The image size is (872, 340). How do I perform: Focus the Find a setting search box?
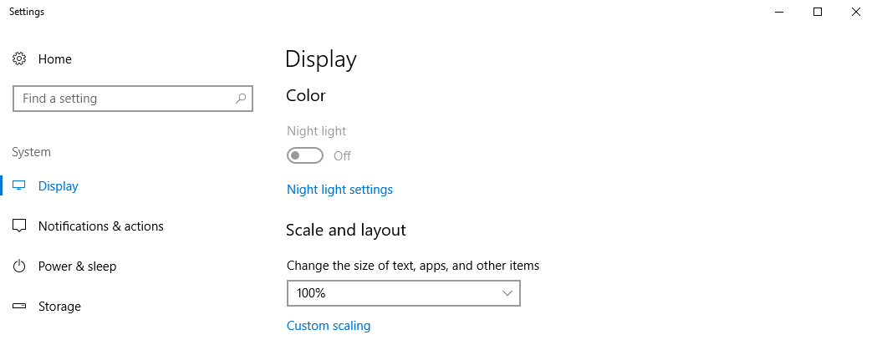[133, 99]
